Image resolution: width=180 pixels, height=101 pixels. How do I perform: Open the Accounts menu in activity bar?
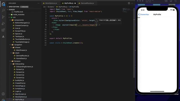(x=3, y=94)
